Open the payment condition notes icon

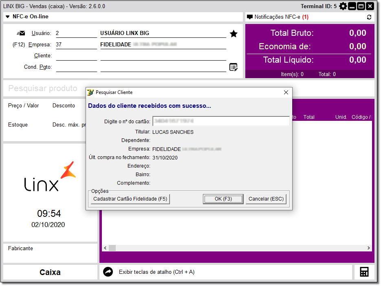pos(233,67)
